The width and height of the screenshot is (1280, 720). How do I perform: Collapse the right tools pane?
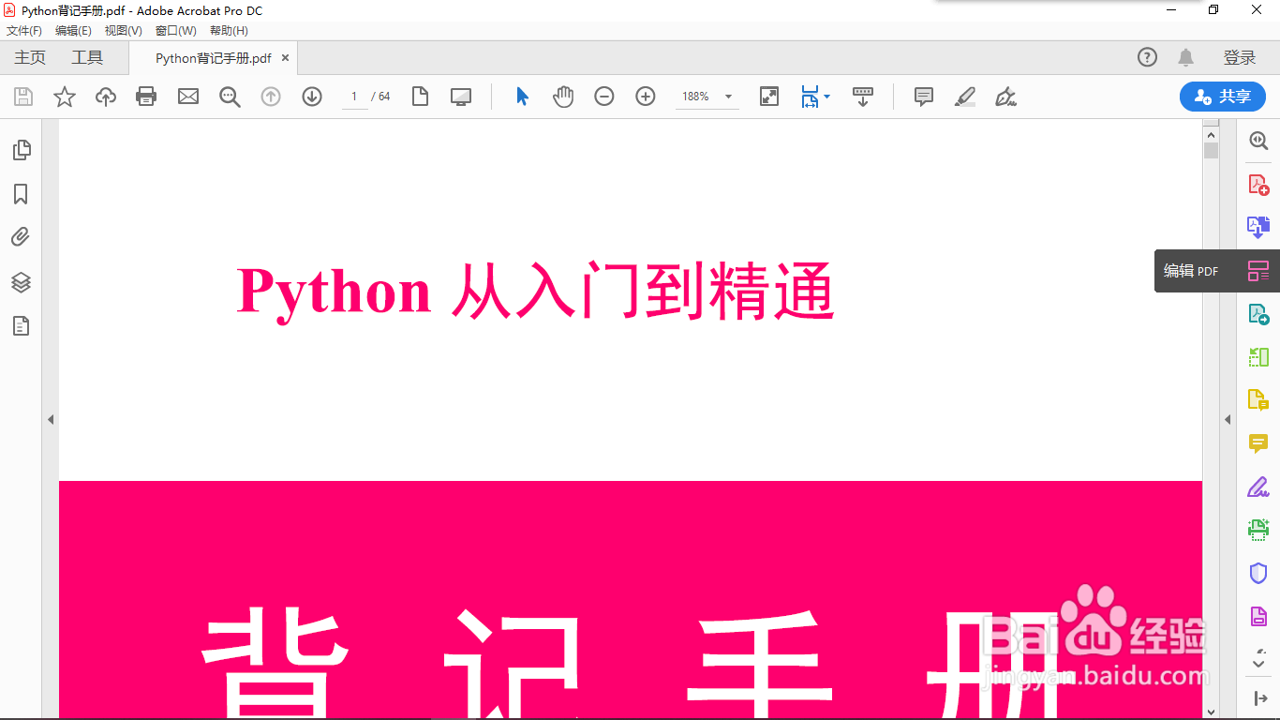[x=1228, y=419]
